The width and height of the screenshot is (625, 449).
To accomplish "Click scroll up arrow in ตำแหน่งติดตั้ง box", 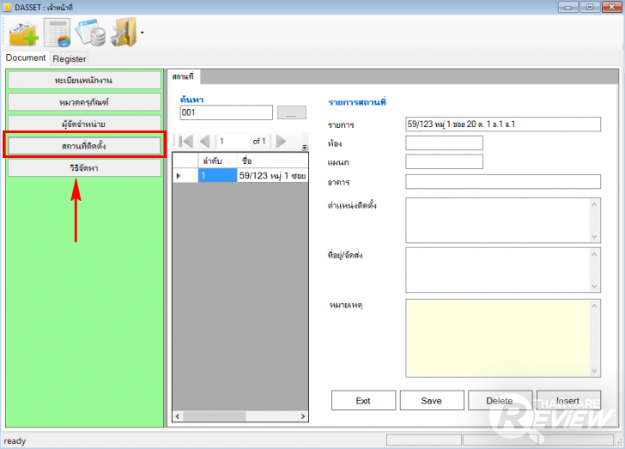I will click(x=594, y=204).
